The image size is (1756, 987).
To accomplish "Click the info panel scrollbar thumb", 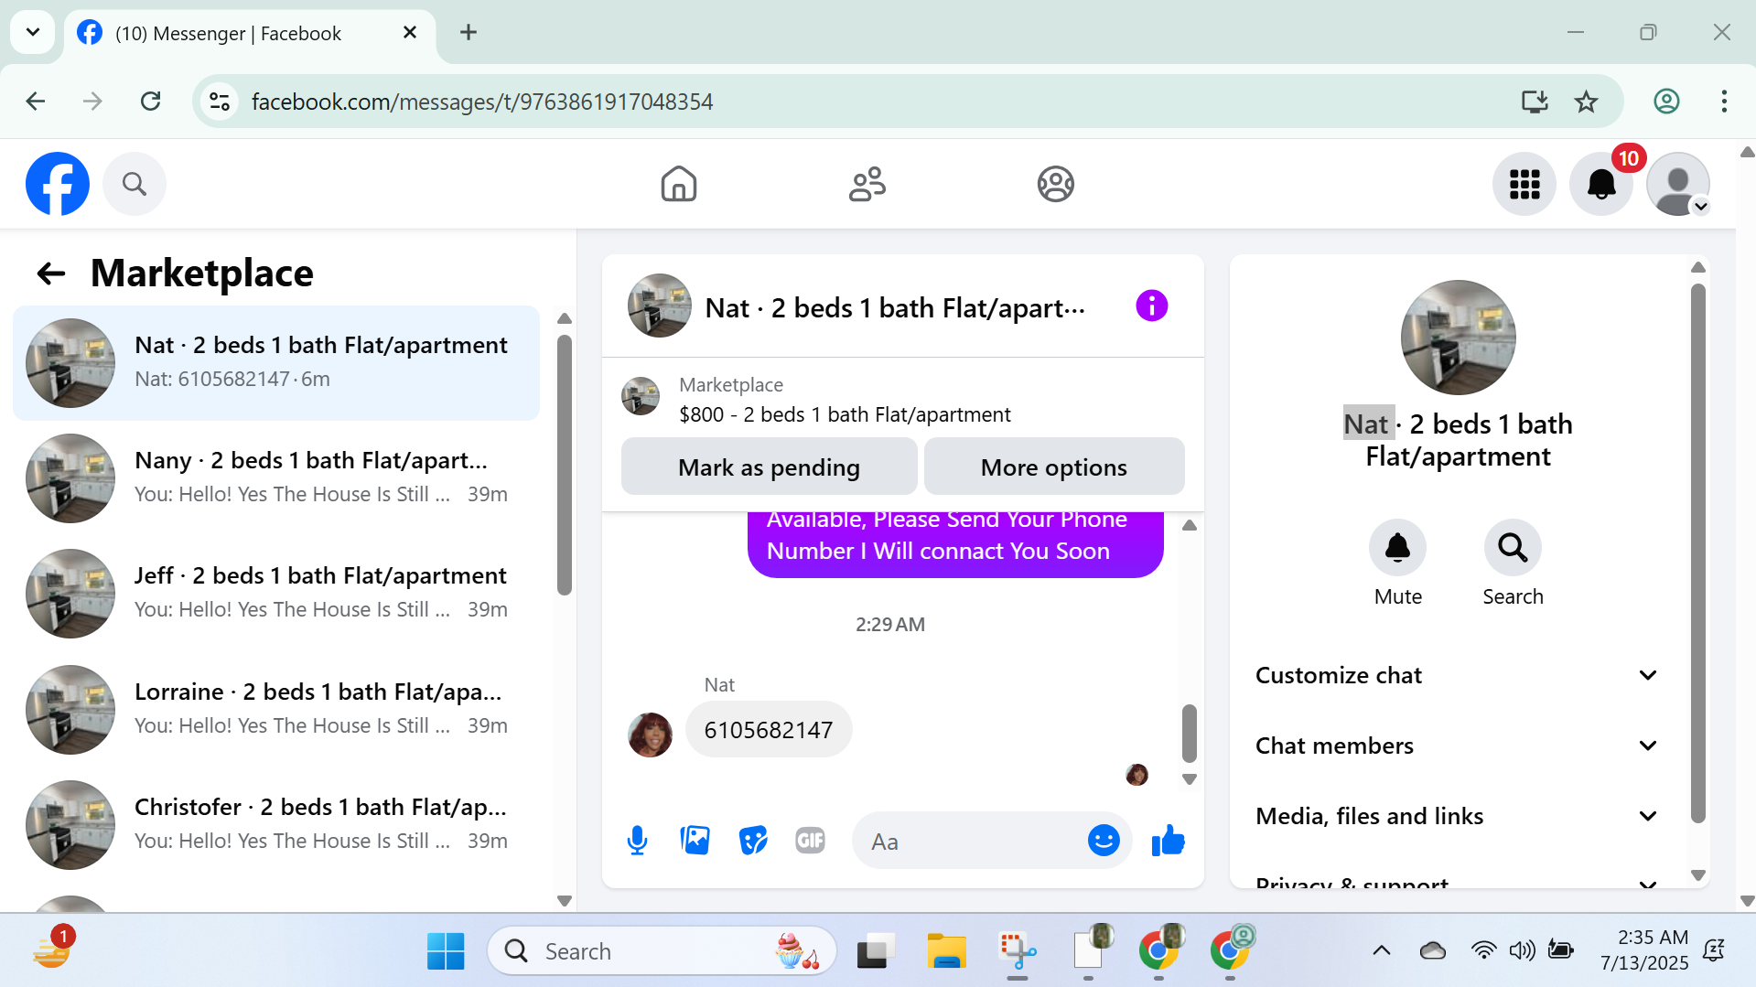I will tap(1697, 553).
